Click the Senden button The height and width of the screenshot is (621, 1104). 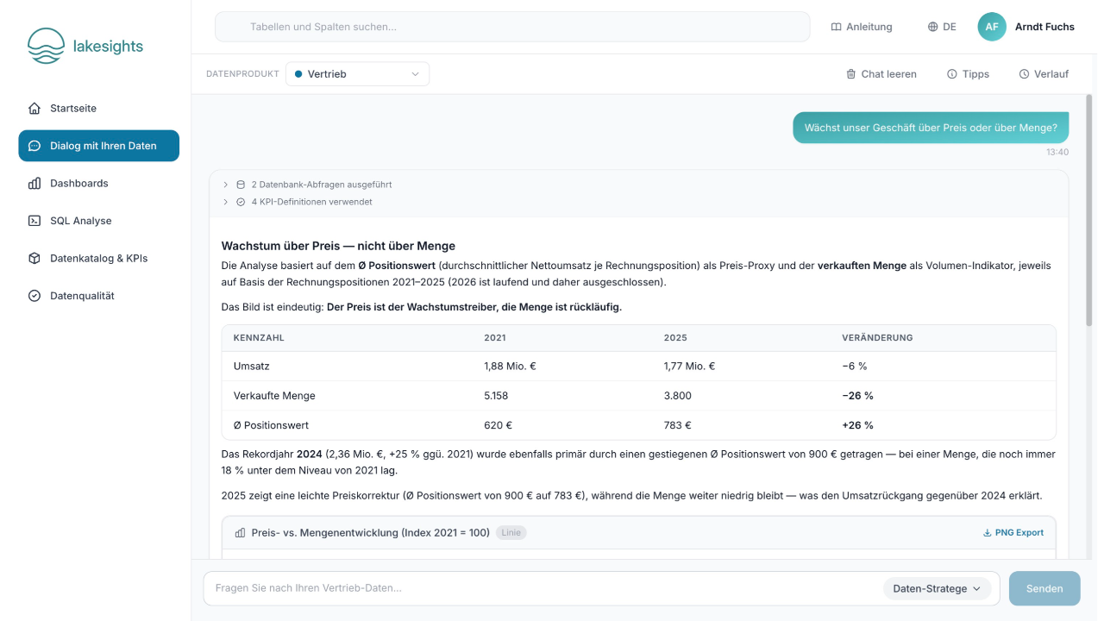point(1044,588)
